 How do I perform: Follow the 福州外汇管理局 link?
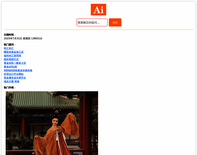click(12, 56)
